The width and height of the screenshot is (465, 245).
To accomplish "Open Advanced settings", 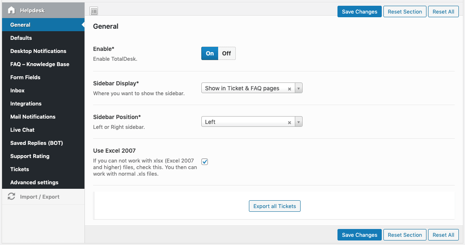I will (x=34, y=182).
